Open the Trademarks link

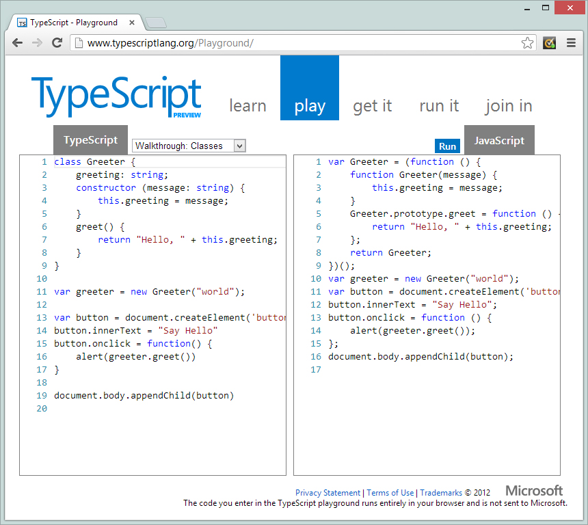(441, 492)
